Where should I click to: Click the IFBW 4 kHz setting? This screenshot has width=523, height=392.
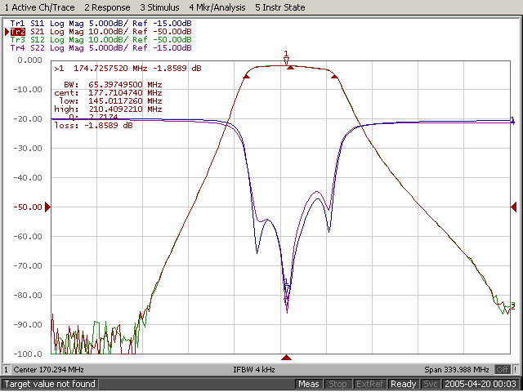click(x=257, y=369)
